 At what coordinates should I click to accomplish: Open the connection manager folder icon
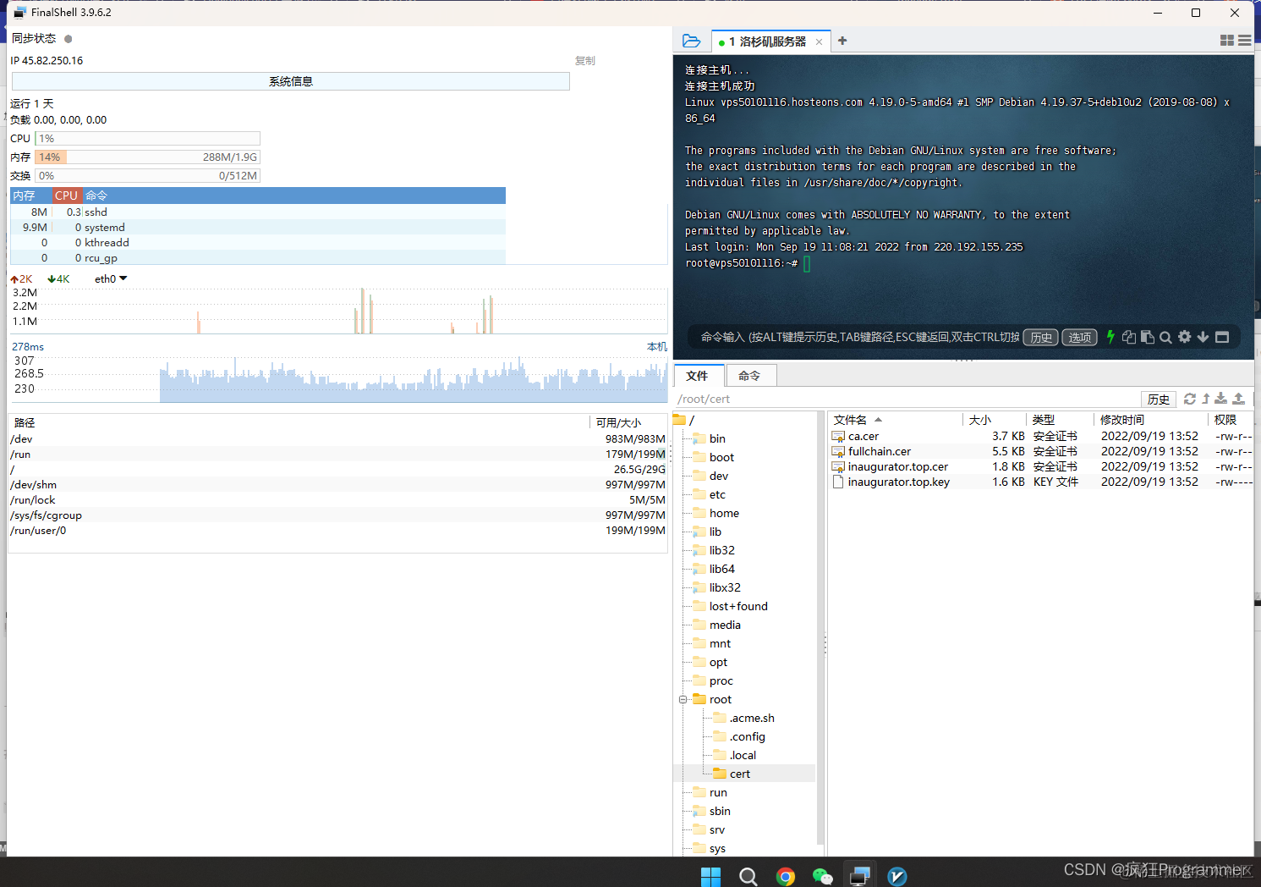pyautogui.click(x=691, y=41)
